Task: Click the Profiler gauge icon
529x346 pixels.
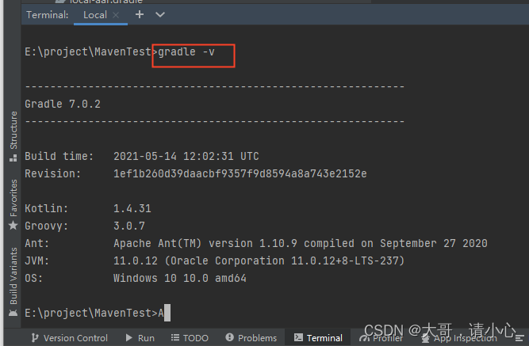Action: 364,338
